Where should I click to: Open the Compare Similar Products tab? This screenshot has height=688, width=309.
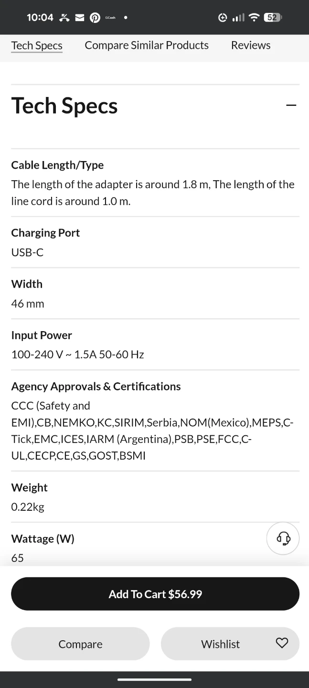[x=147, y=45]
